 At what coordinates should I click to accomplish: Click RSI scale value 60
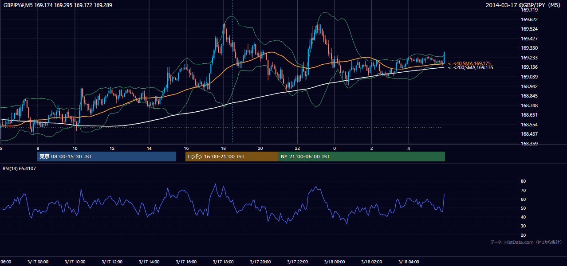[523, 199]
